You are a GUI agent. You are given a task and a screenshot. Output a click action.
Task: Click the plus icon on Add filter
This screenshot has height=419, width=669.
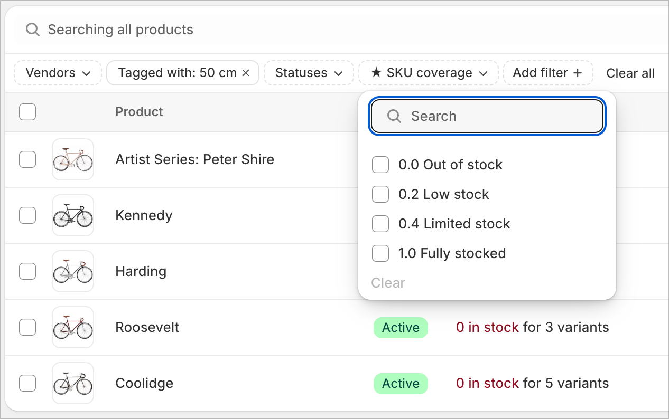(578, 72)
